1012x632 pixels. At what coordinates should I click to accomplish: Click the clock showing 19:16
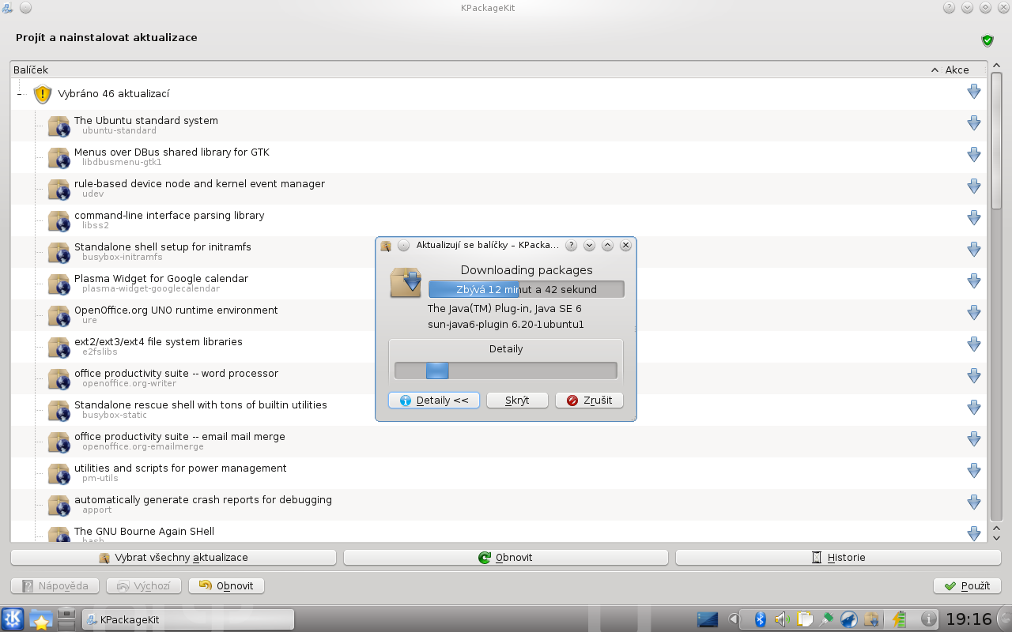click(x=969, y=619)
